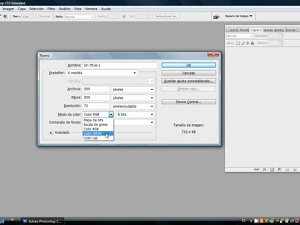
Task: Click lock position cross icon
Action: tap(247, 43)
